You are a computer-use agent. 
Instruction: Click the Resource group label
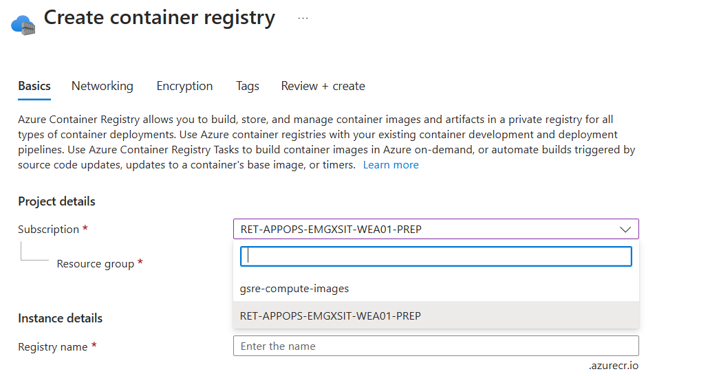pos(96,264)
